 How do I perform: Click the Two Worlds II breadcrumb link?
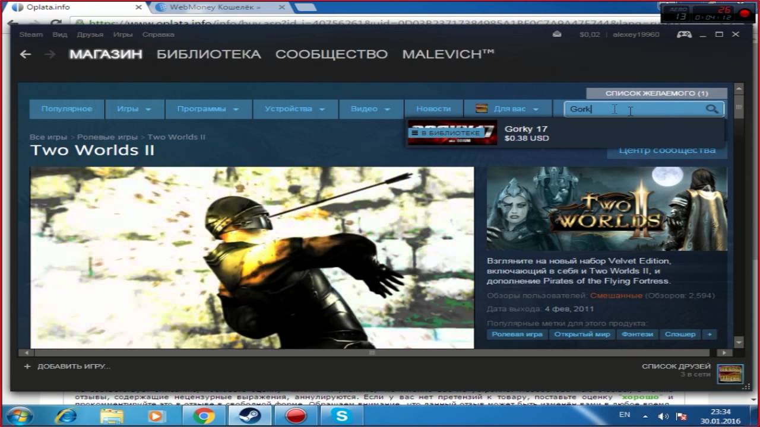[176, 137]
